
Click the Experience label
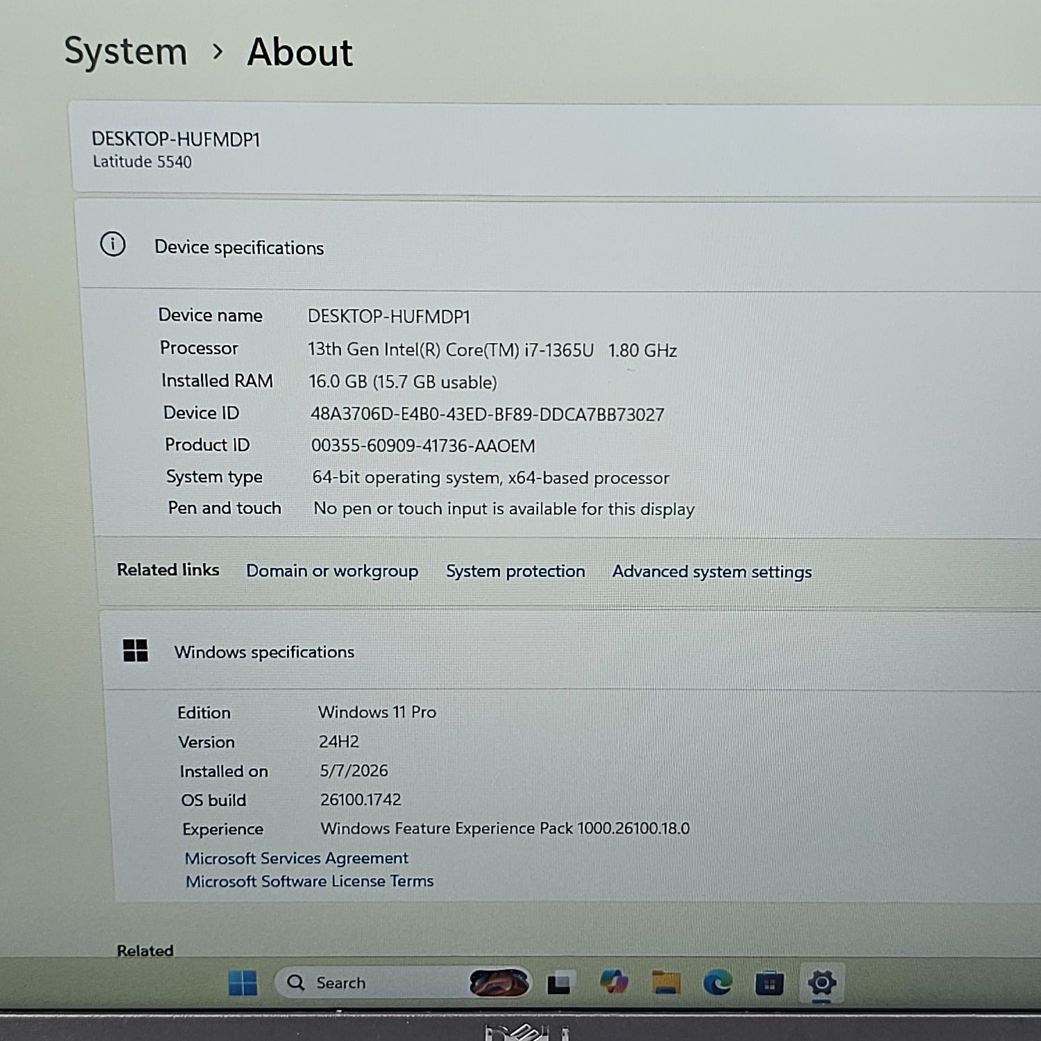click(223, 829)
